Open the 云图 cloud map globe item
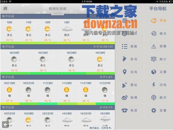This screenshot has width=173, height=130. point(159,72)
